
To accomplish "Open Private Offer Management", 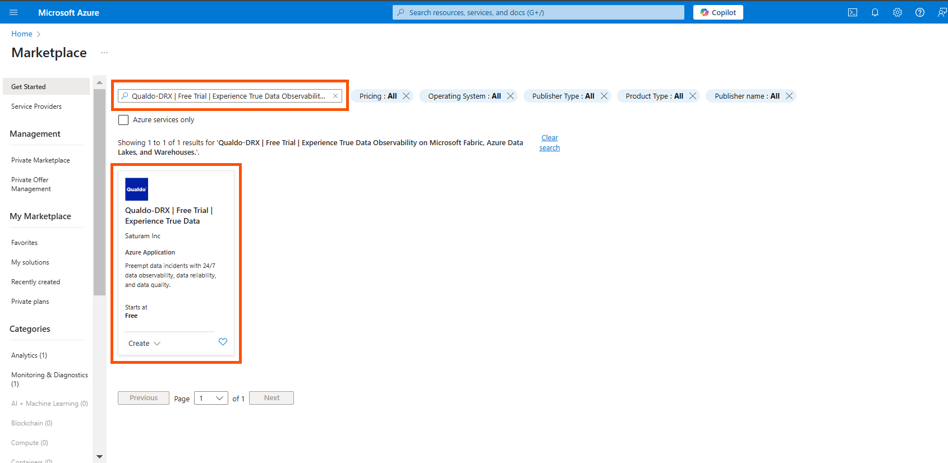I will pyautogui.click(x=31, y=184).
